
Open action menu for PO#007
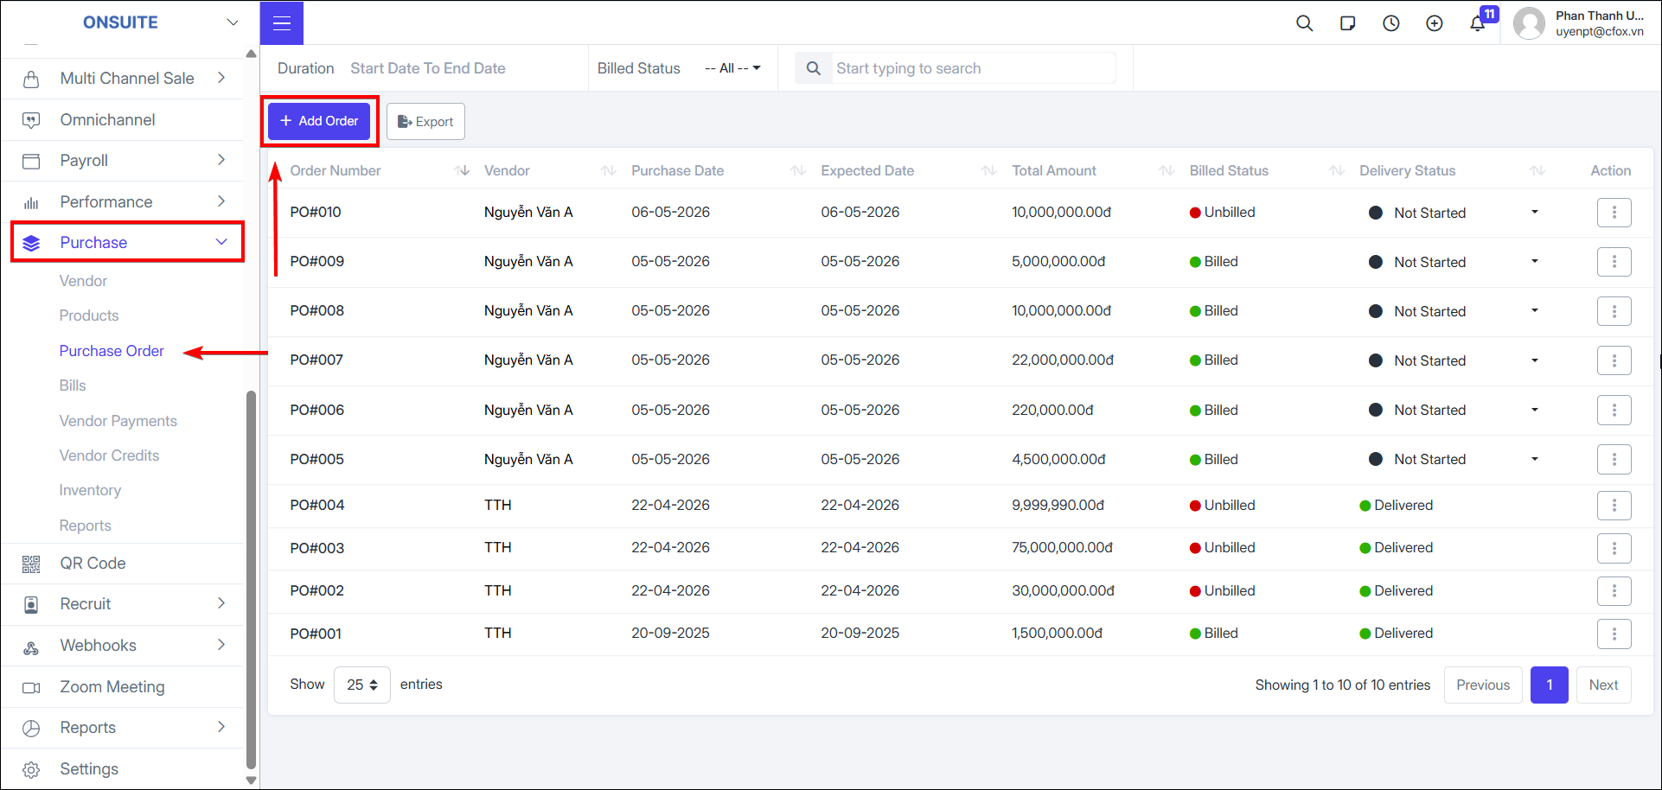pos(1614,360)
